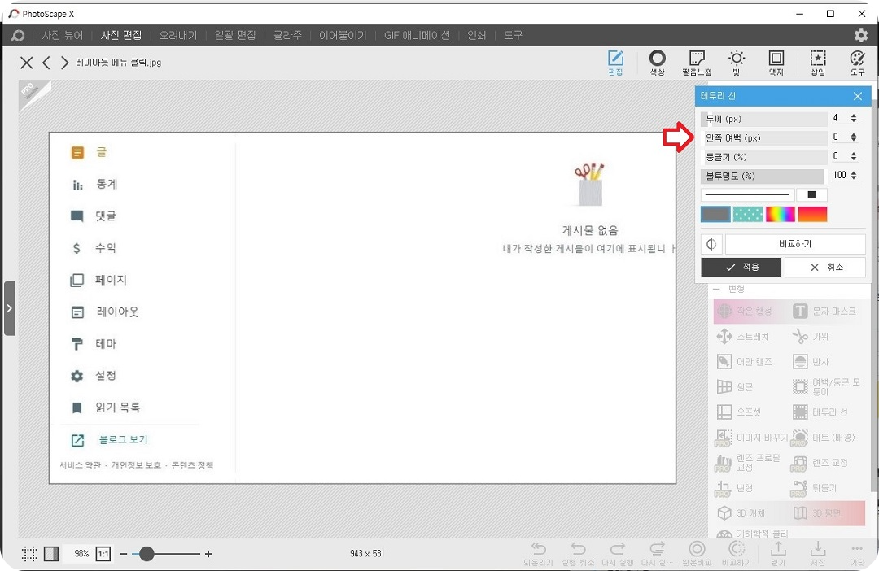This screenshot has height=571, width=879.
Task: Open the 빛 (Light) effects tool
Action: tap(736, 62)
